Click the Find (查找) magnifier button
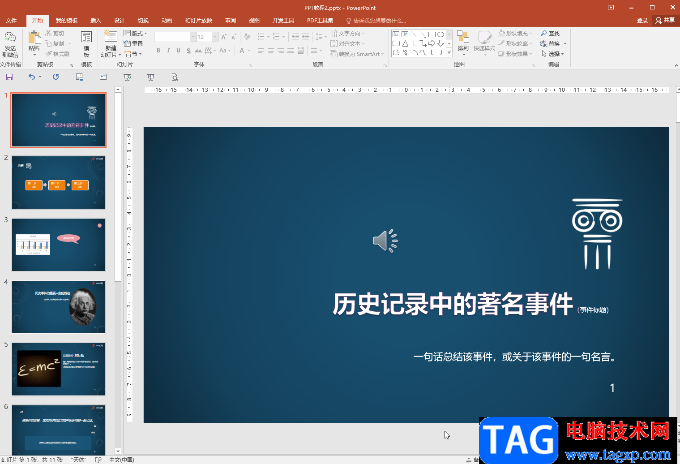Image resolution: width=680 pixels, height=464 pixels. tap(550, 33)
